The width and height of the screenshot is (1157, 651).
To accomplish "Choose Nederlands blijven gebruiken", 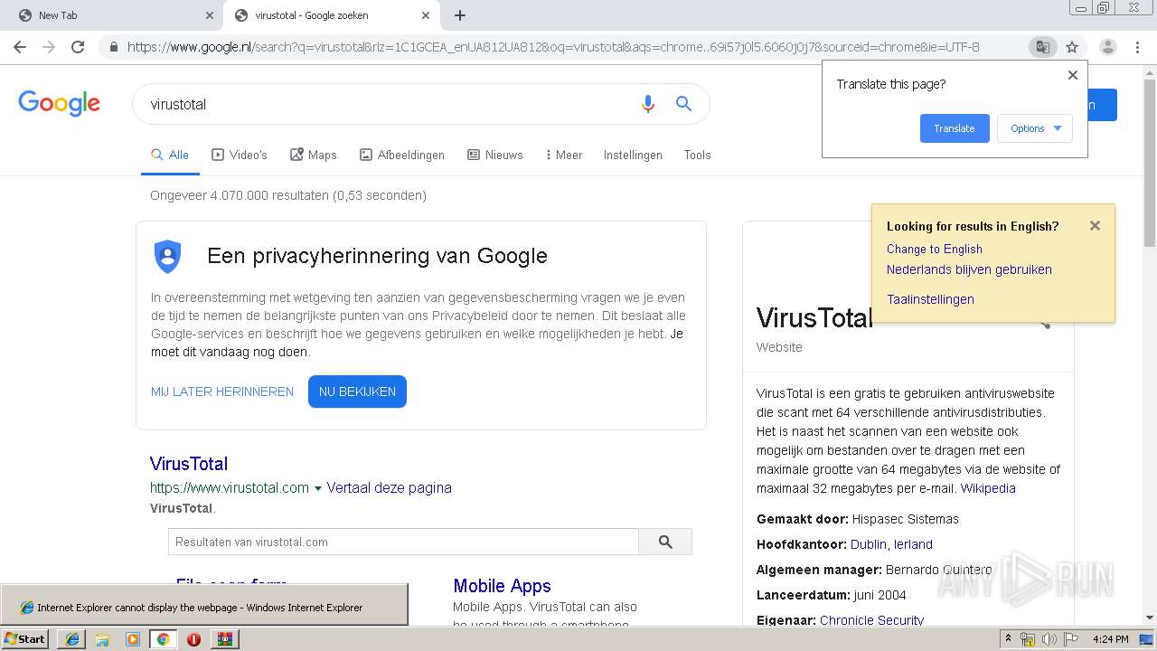I will 969,269.
